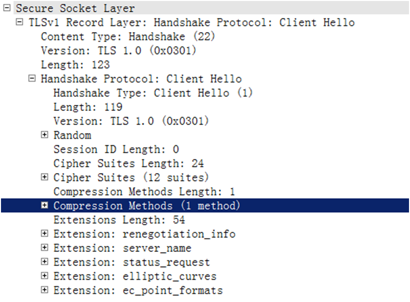
Task: Expand the elliptic_curves extension
Action: tap(45, 276)
